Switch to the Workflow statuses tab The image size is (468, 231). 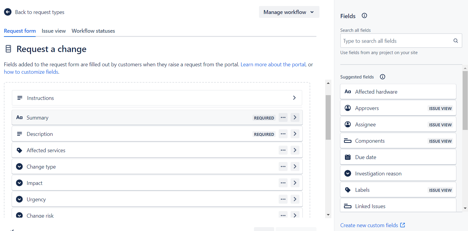93,31
